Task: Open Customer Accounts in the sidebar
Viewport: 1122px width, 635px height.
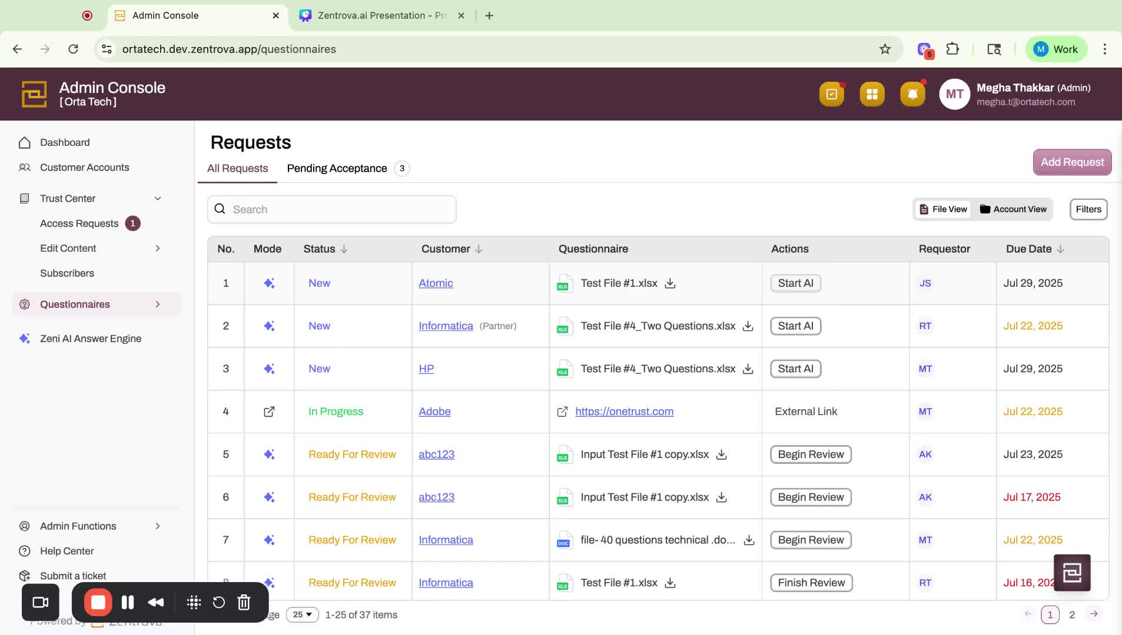Action: 84,168
